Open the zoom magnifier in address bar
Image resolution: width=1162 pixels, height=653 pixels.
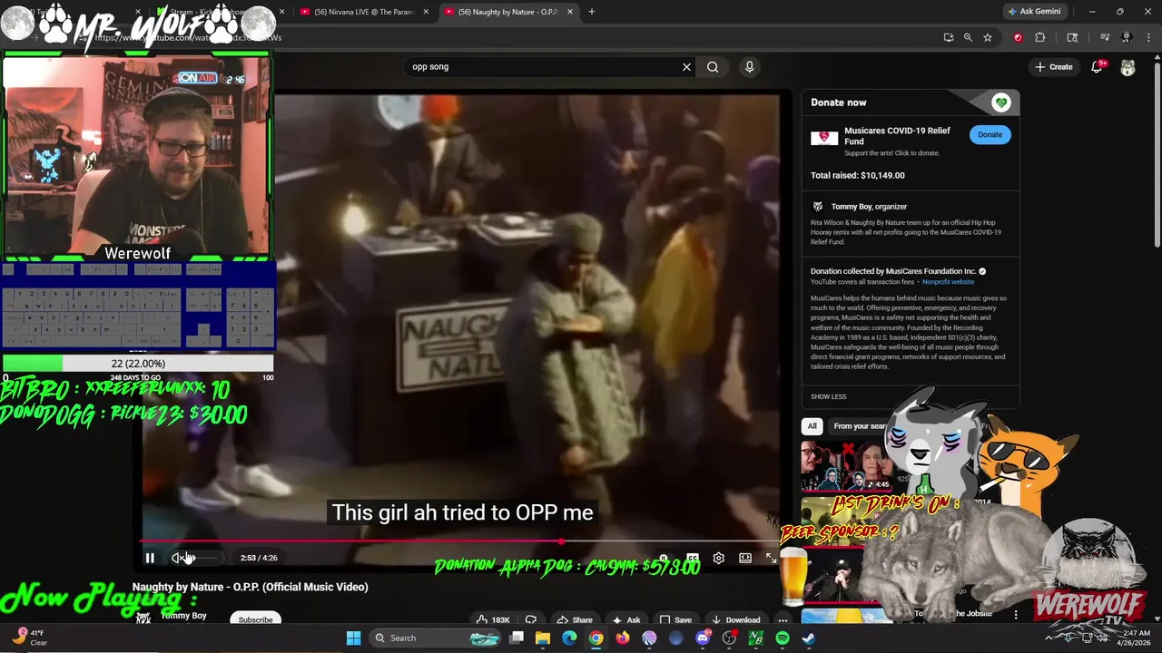tap(968, 37)
